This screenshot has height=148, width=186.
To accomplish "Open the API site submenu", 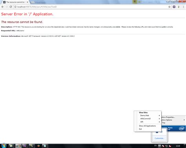I will pyautogui.click(x=148, y=122).
